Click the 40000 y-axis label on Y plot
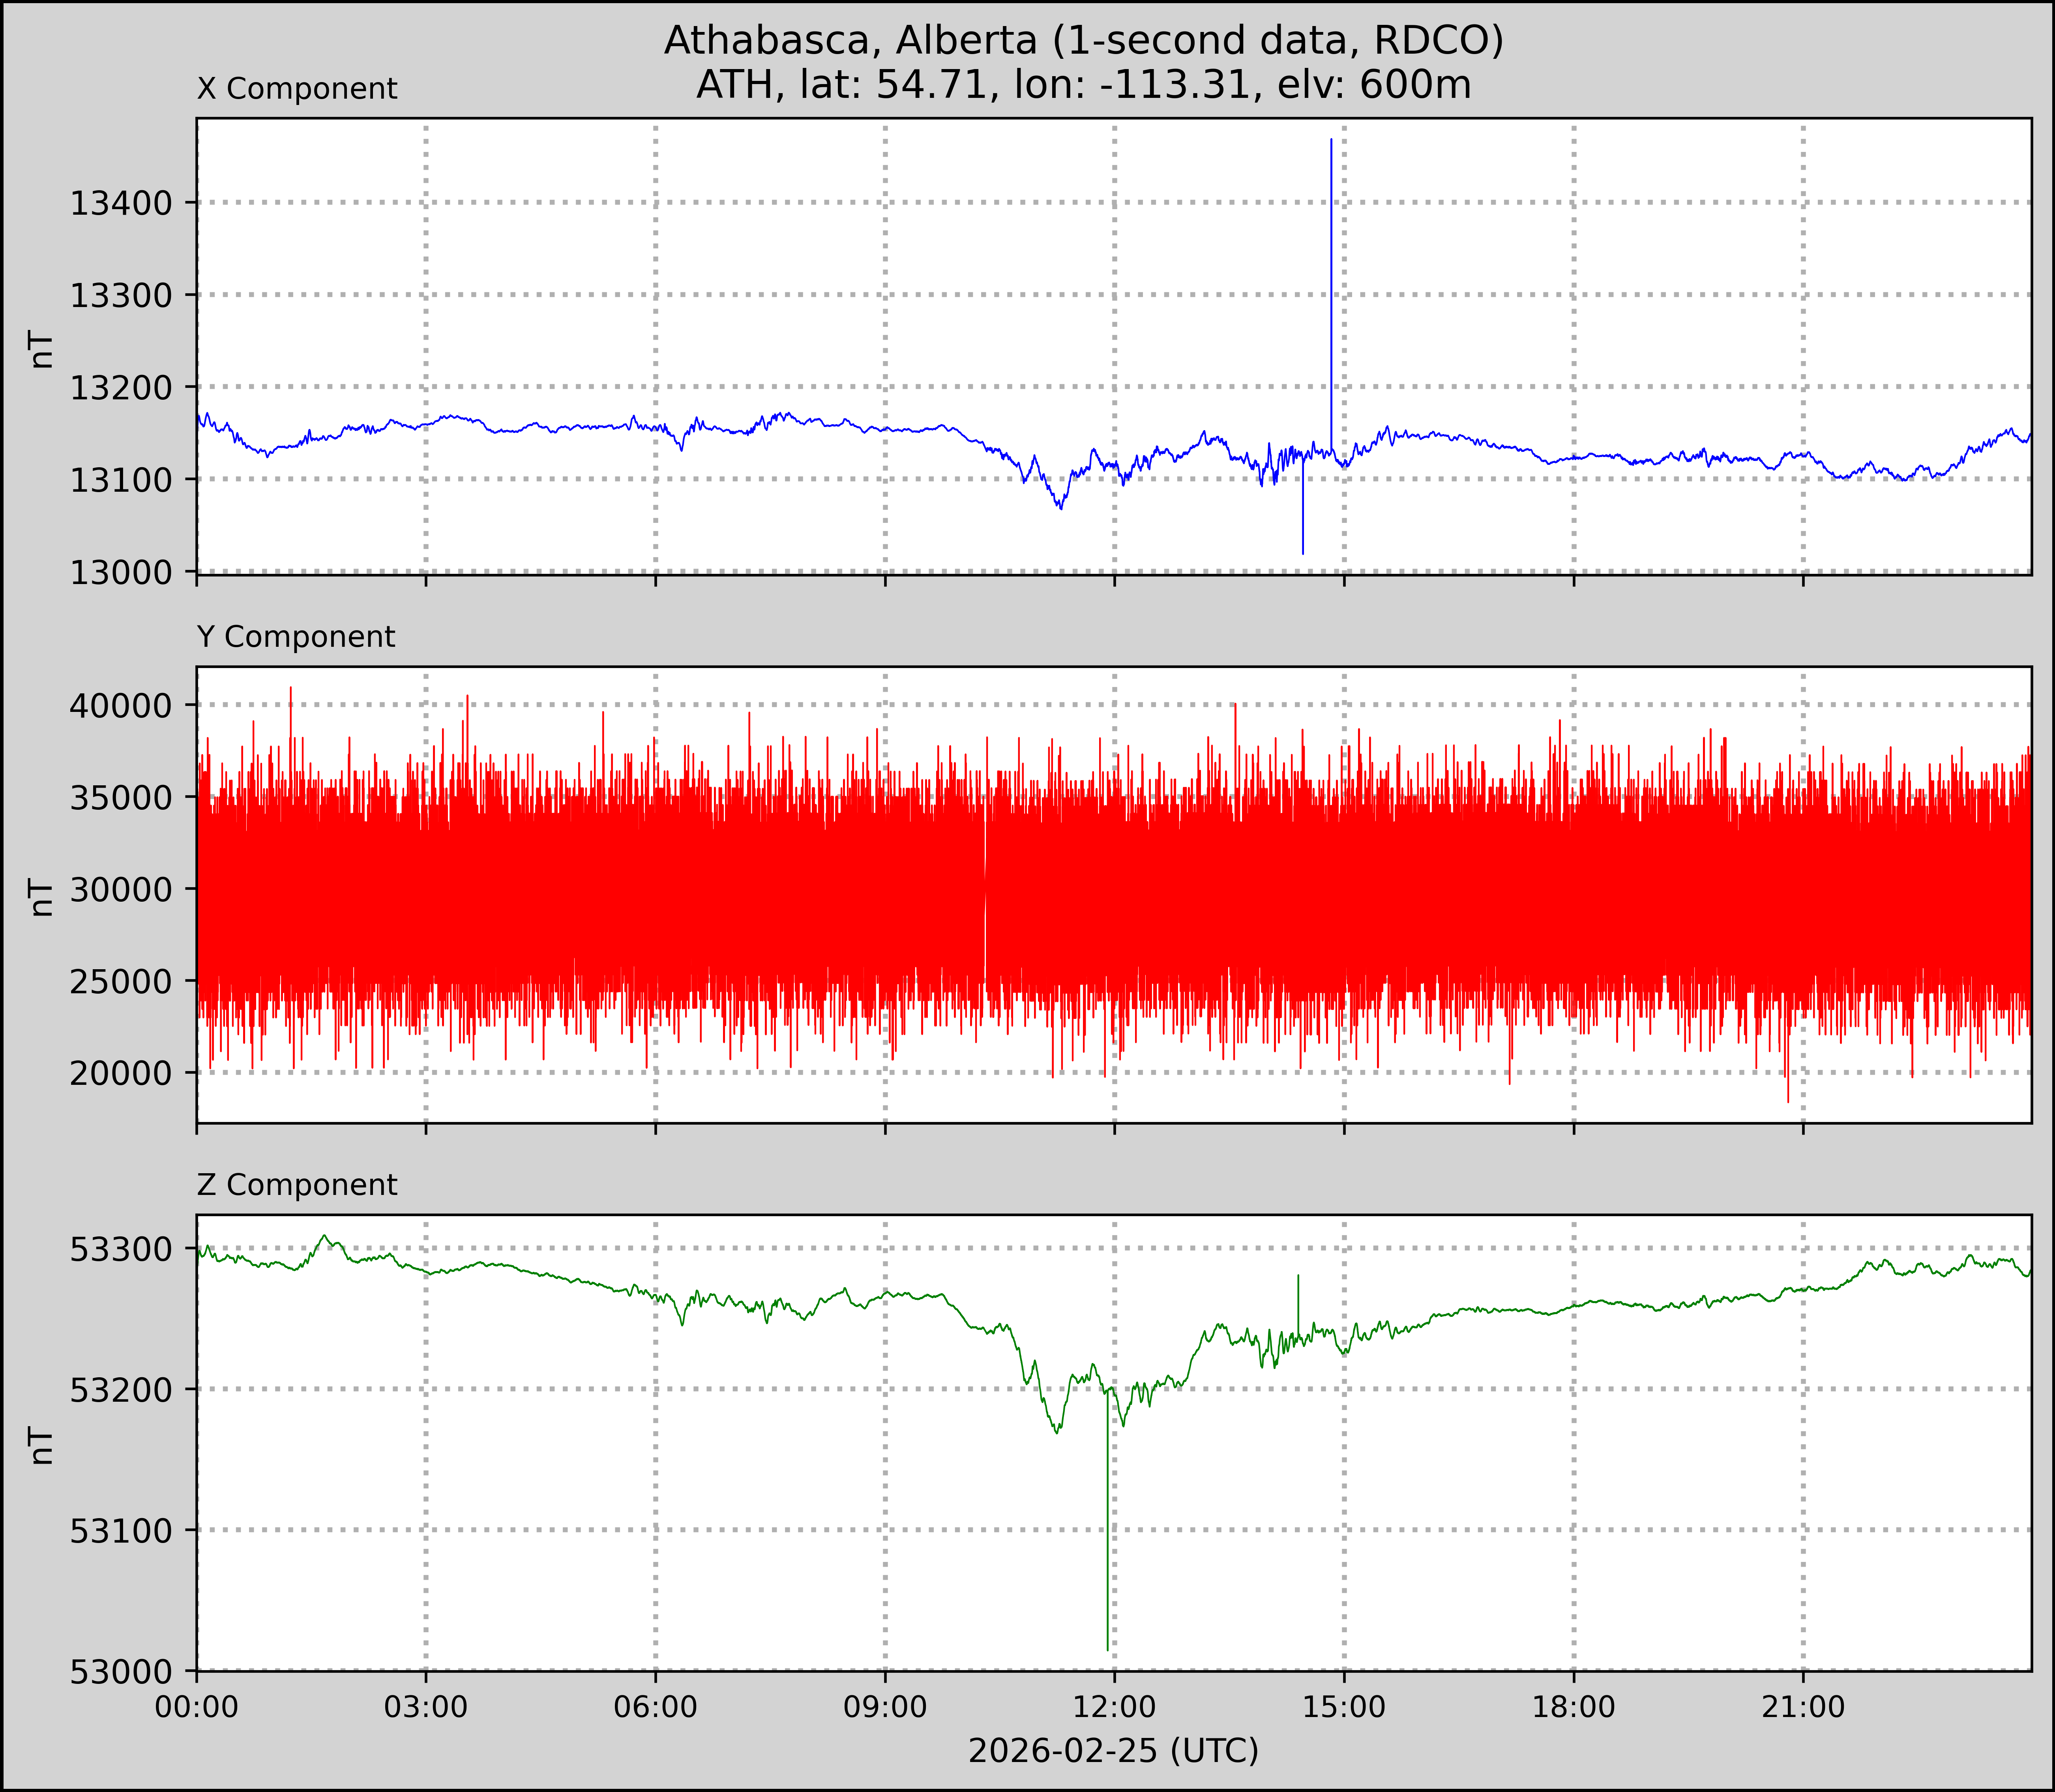Image resolution: width=2055 pixels, height=1792 pixels. pyautogui.click(x=121, y=705)
